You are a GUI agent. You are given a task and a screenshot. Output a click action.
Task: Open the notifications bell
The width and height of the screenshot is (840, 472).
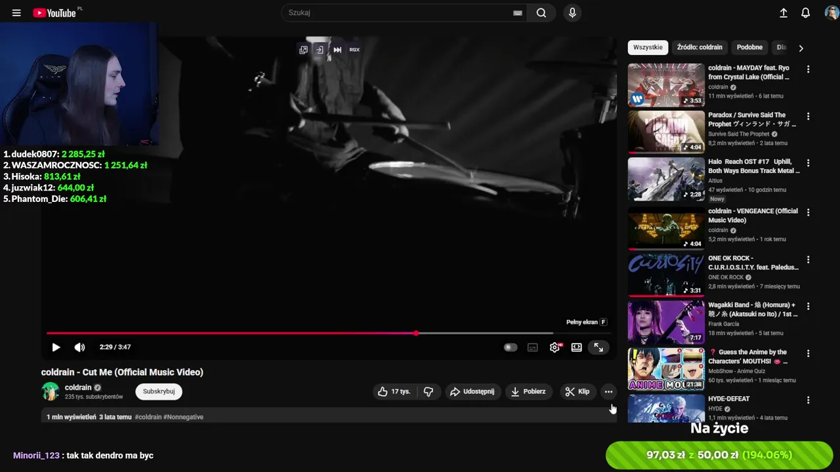click(805, 12)
